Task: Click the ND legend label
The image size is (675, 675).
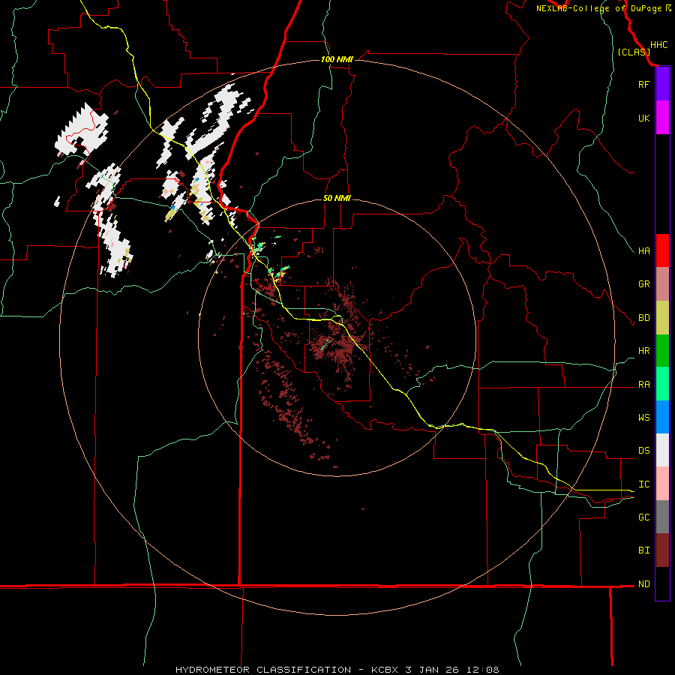Action: coord(643,584)
